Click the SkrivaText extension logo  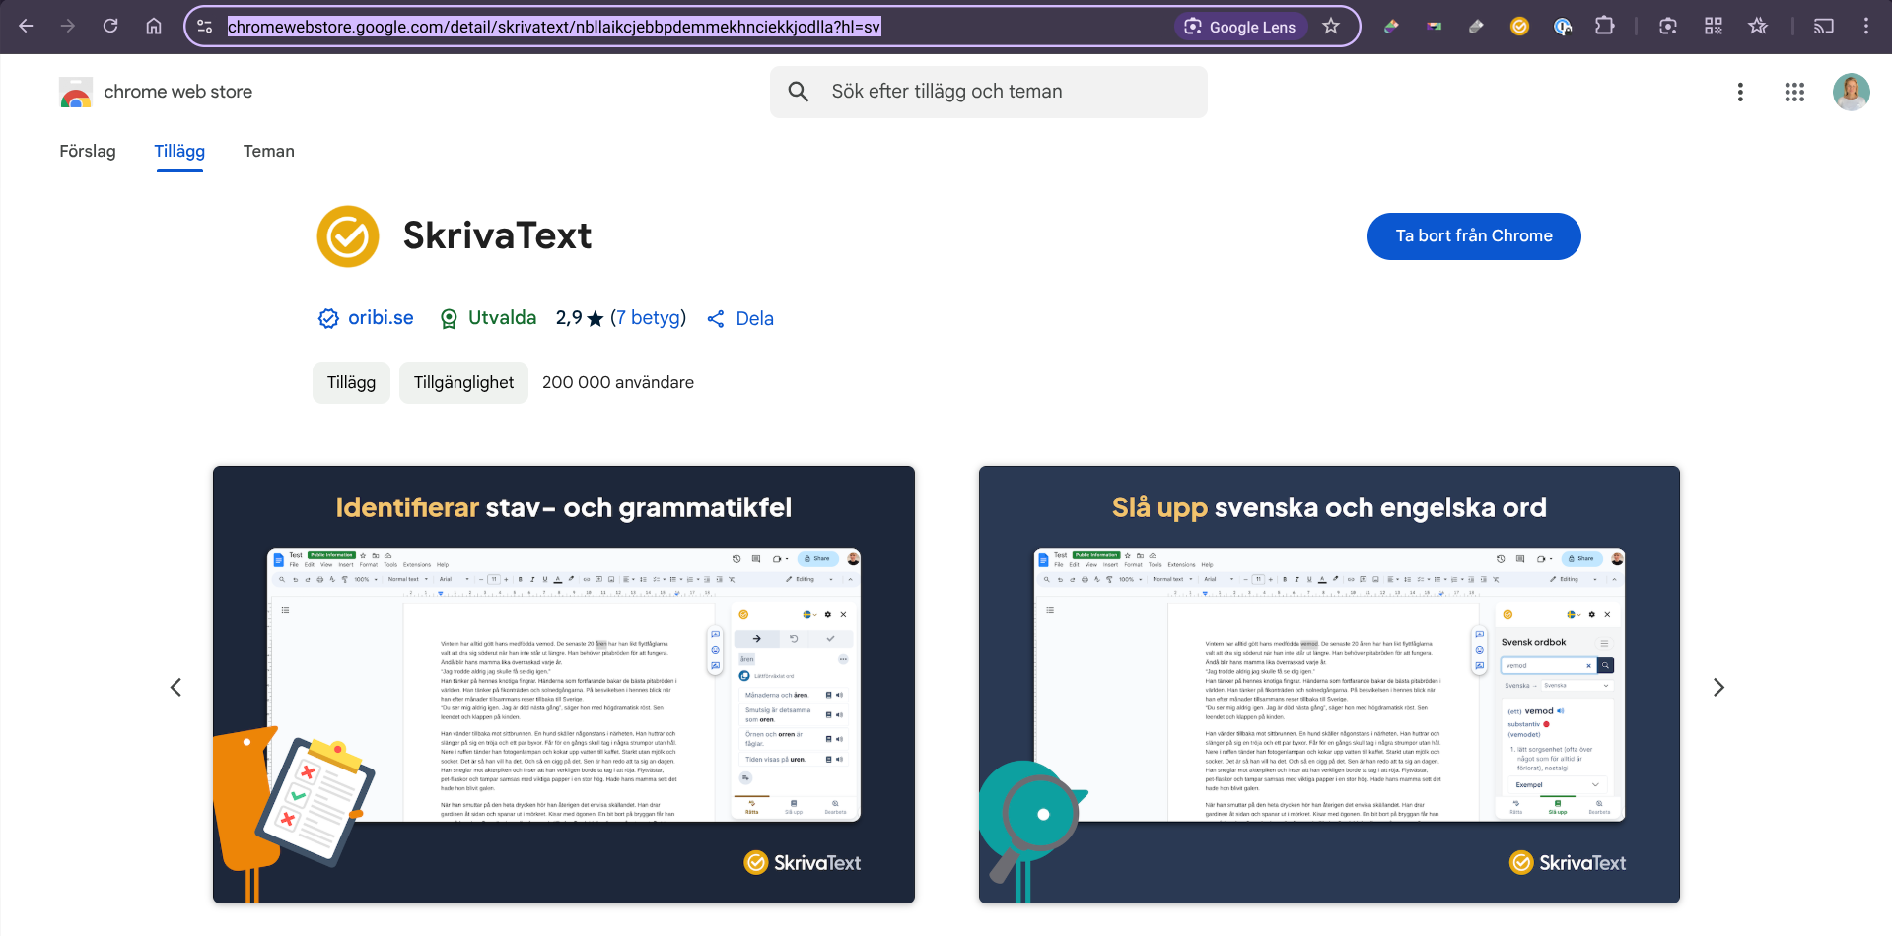tap(348, 236)
